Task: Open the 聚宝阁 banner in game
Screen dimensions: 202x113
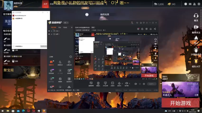Action: [x=21, y=72]
